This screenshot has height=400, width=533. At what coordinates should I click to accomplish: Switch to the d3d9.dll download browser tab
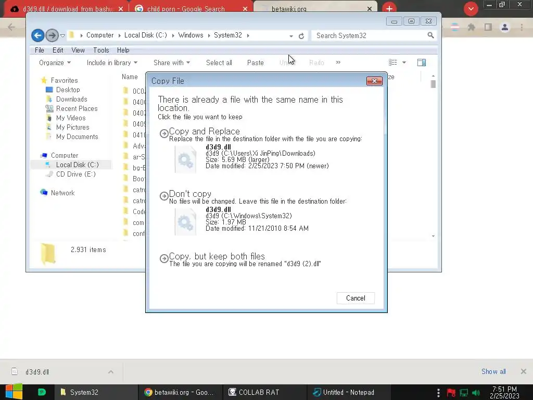(66, 9)
